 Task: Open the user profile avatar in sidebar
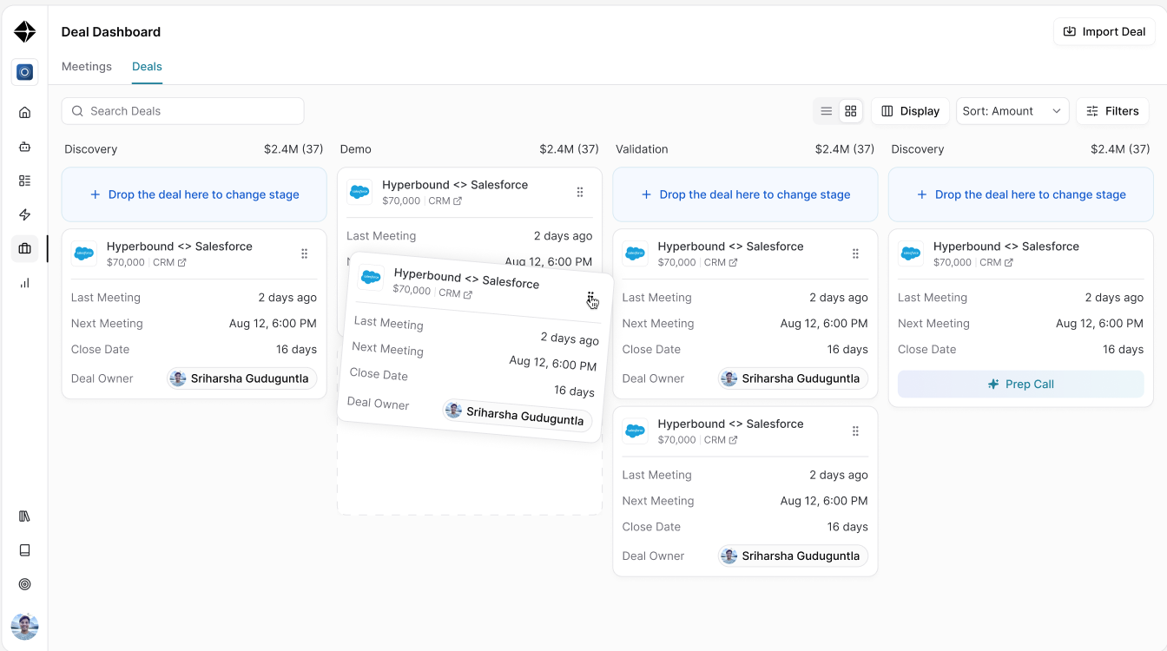tap(24, 626)
